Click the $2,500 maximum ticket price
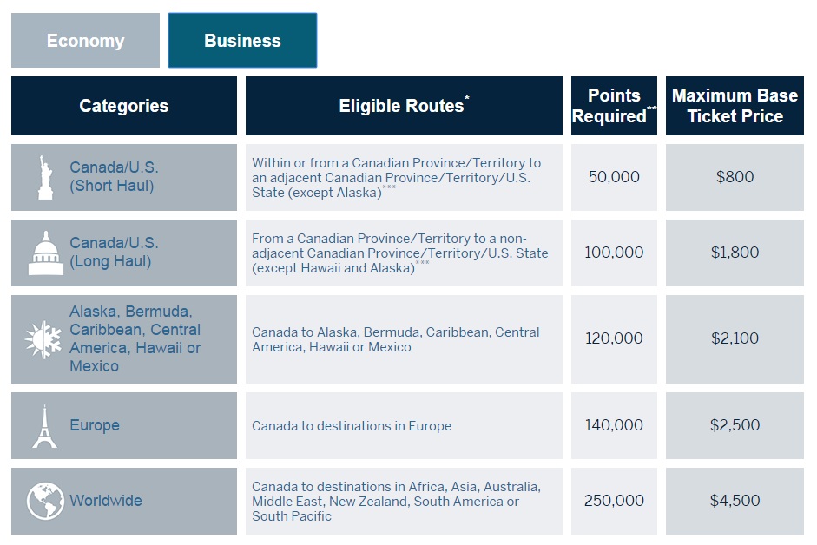The height and width of the screenshot is (545, 817). (735, 425)
